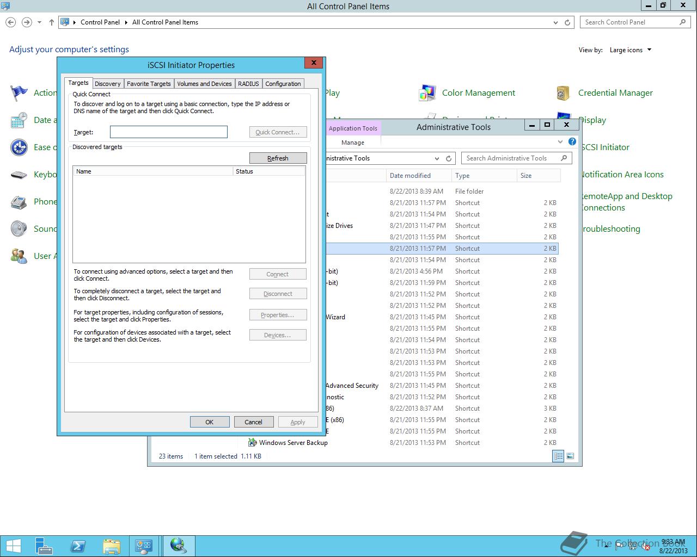
Task: Open the Credential Manager link
Action: [615, 93]
